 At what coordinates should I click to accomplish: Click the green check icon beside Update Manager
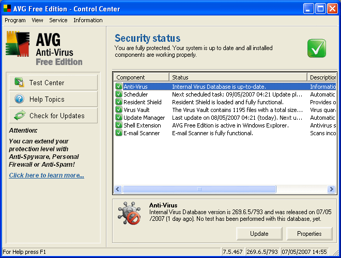(x=119, y=118)
